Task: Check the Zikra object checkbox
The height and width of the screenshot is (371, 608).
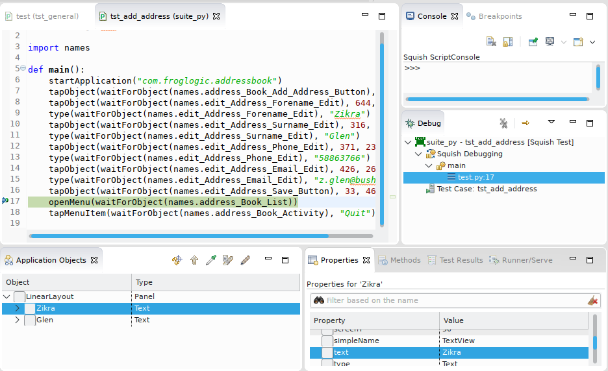Action: click(30, 308)
